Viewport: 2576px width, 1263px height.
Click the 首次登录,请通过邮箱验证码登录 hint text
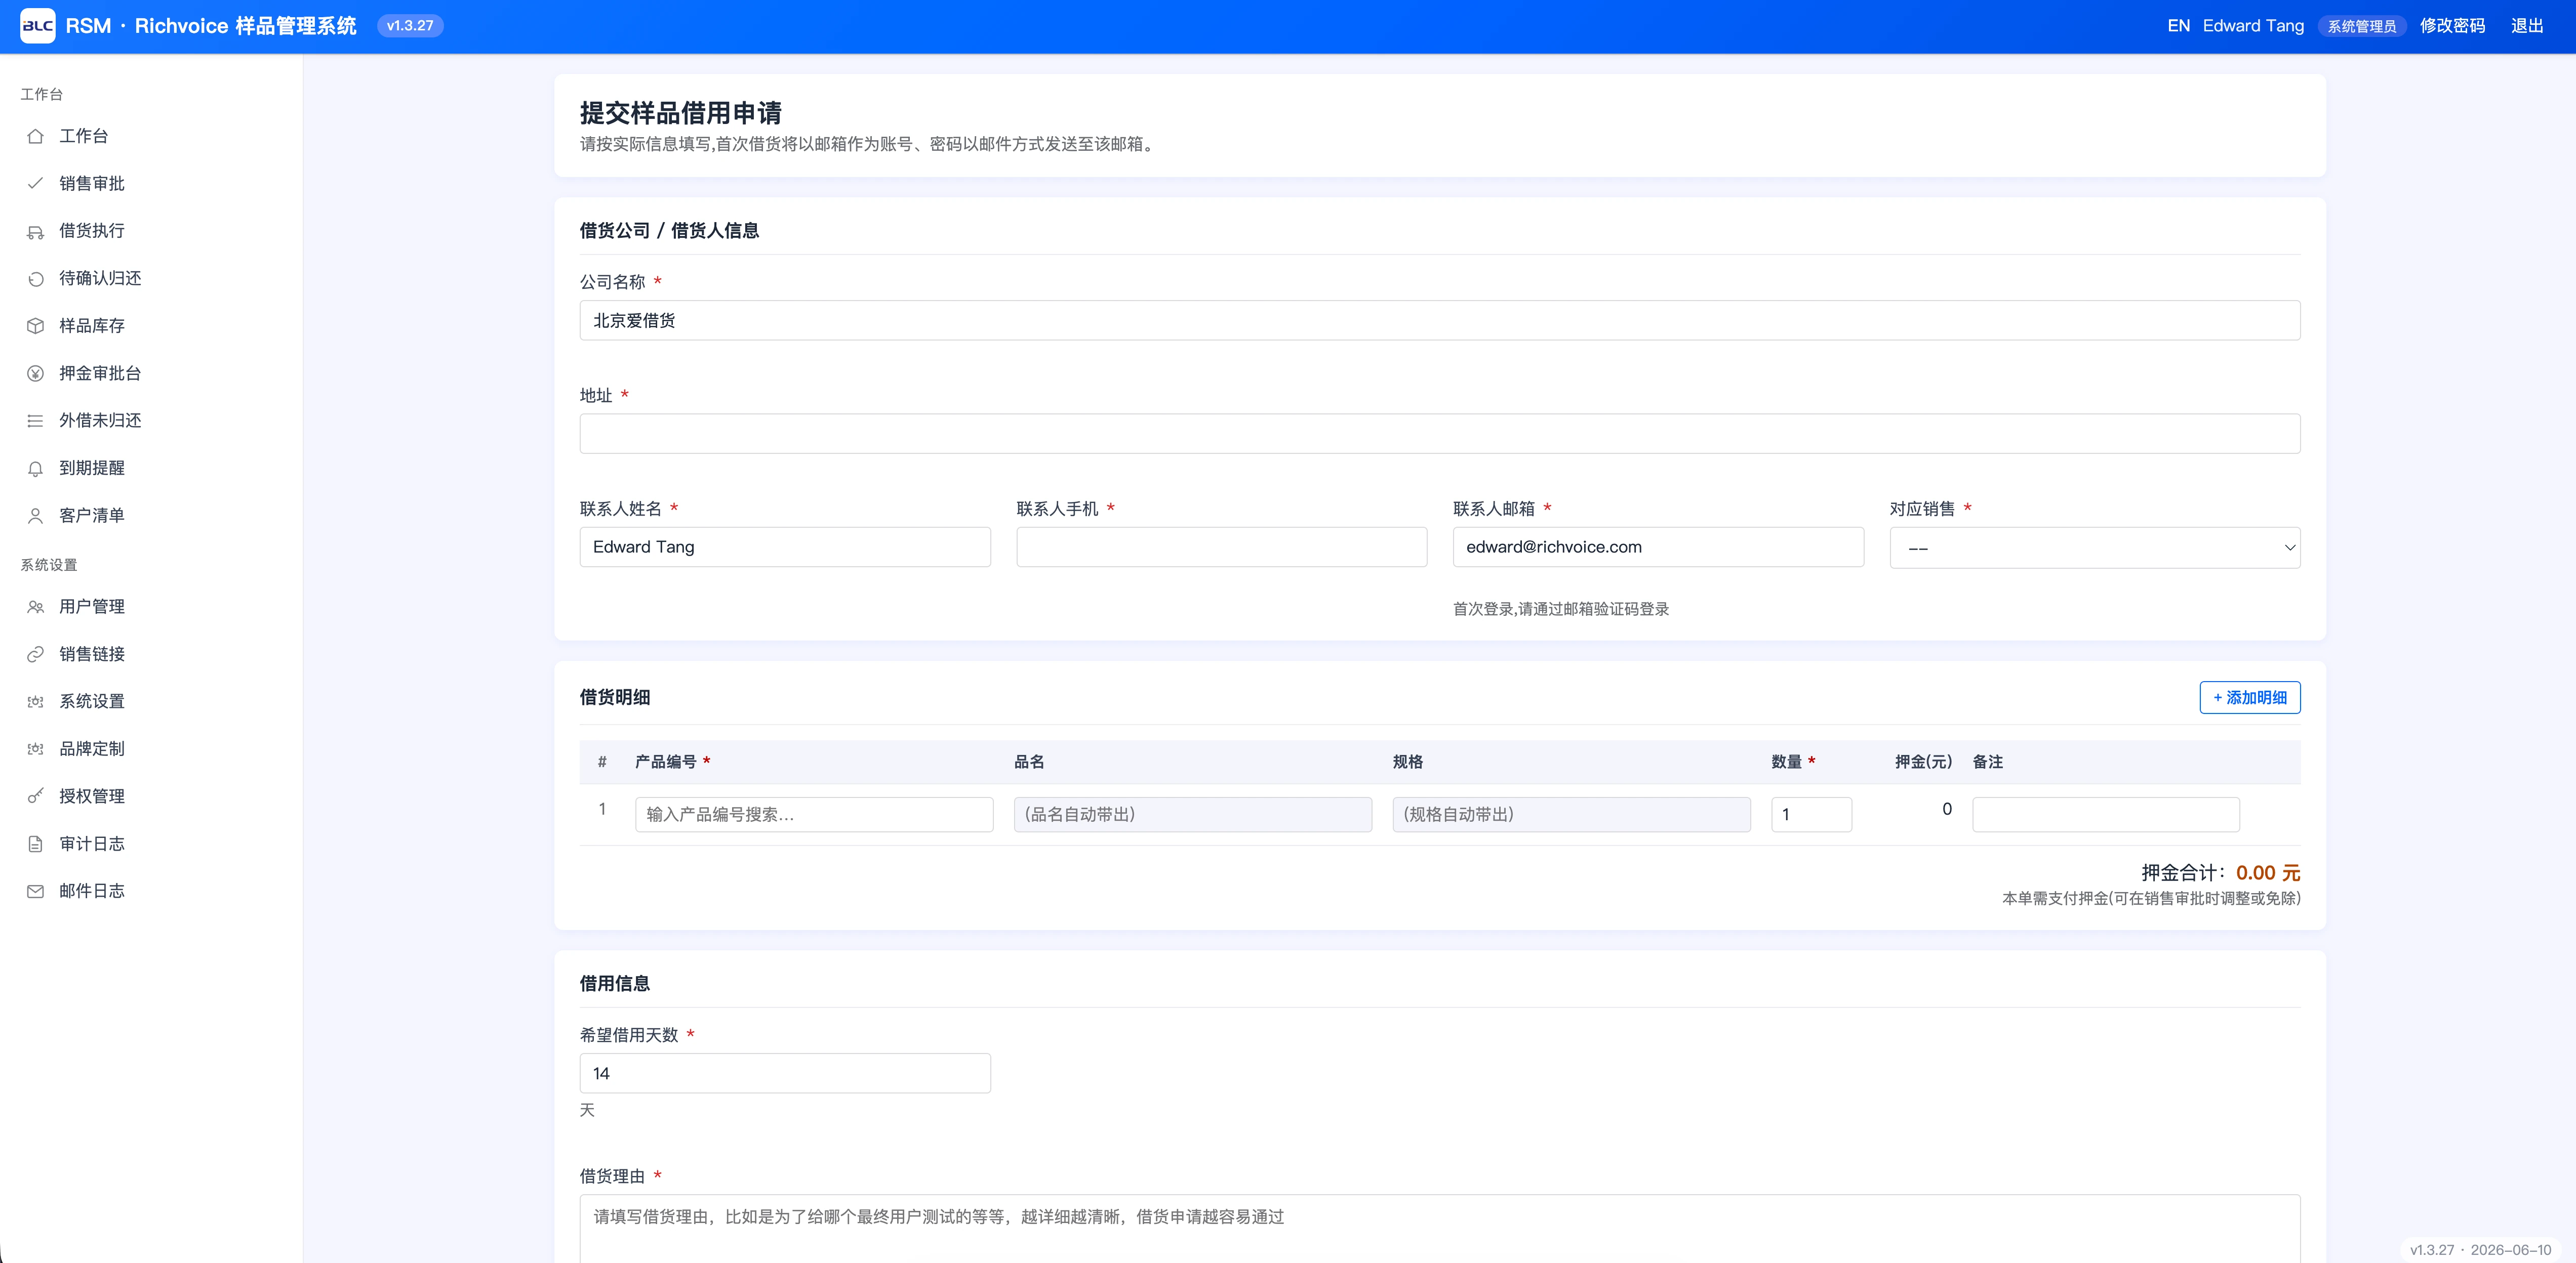(x=1560, y=610)
